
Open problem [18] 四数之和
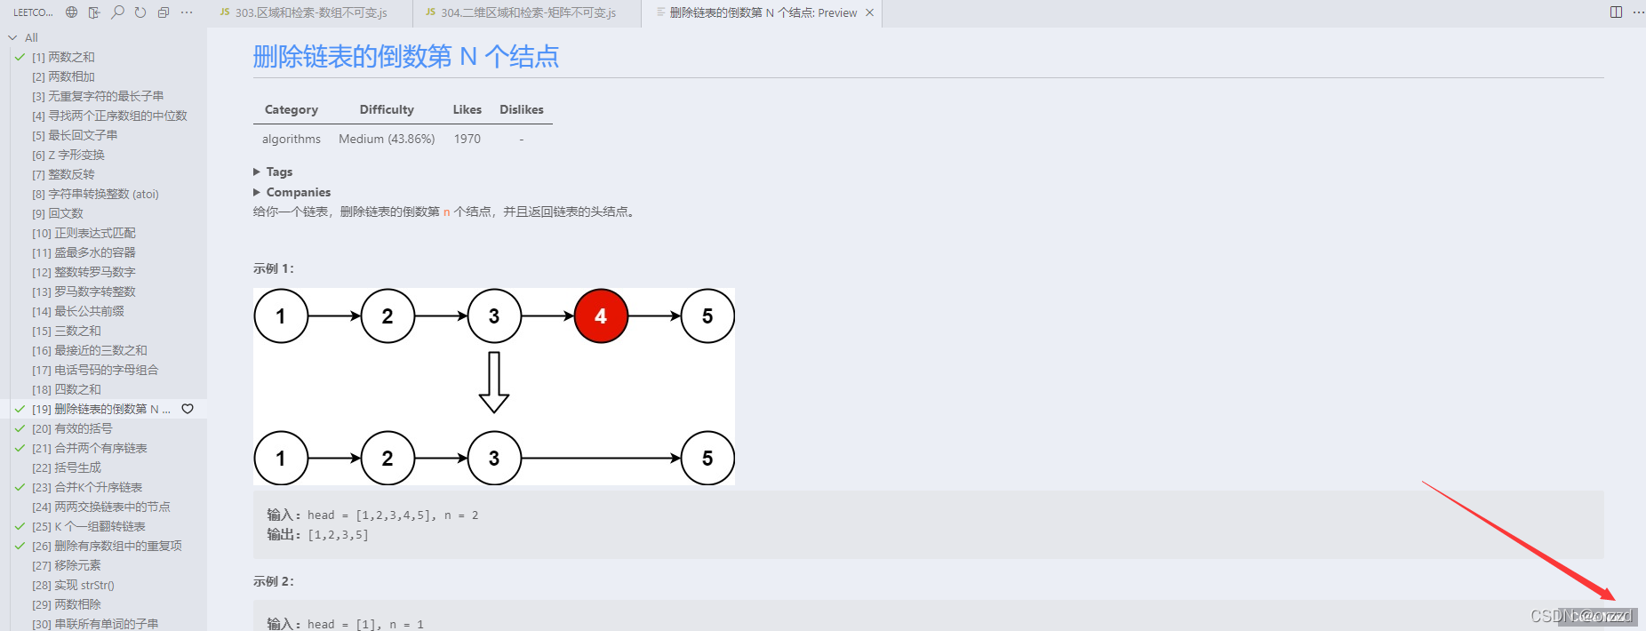tap(67, 389)
